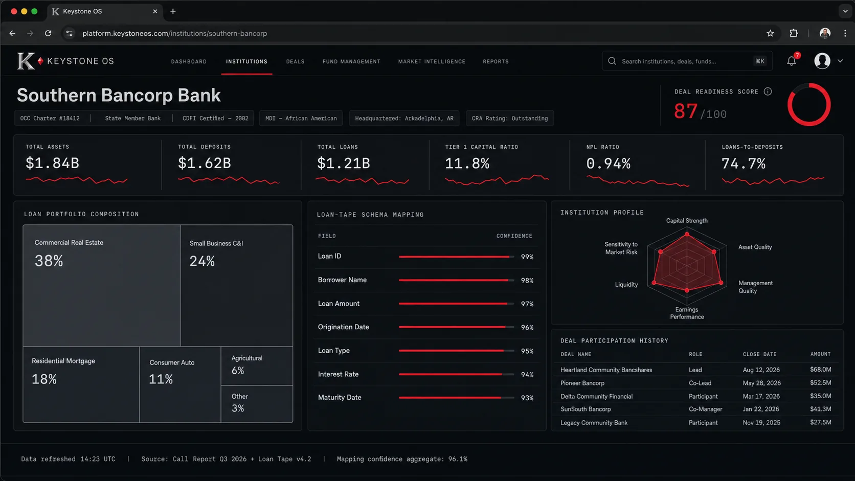Click the State Member Bank tag

point(132,118)
